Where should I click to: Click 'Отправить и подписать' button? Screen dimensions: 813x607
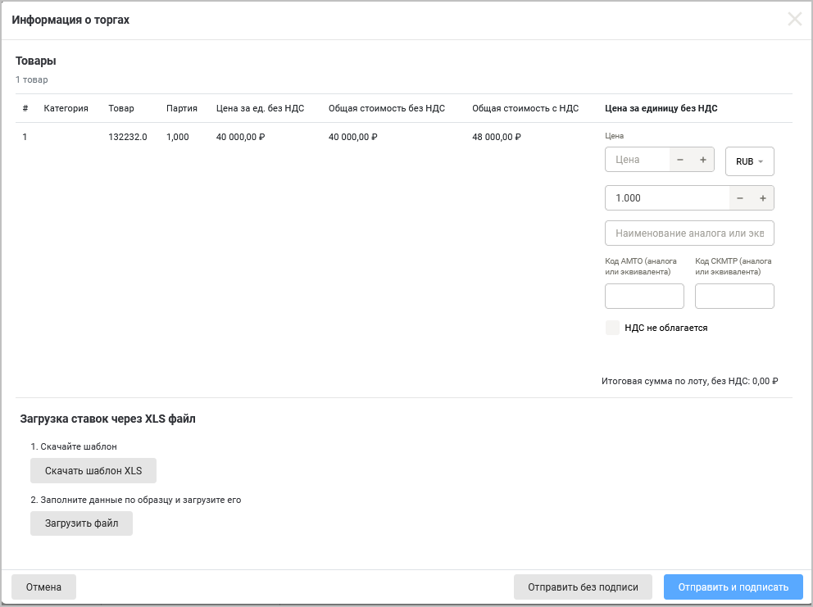point(733,587)
